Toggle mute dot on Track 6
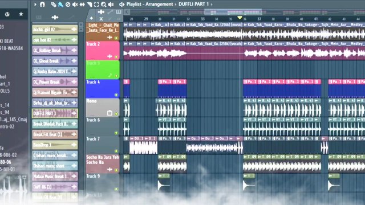The image size is (365, 205). tap(116, 133)
